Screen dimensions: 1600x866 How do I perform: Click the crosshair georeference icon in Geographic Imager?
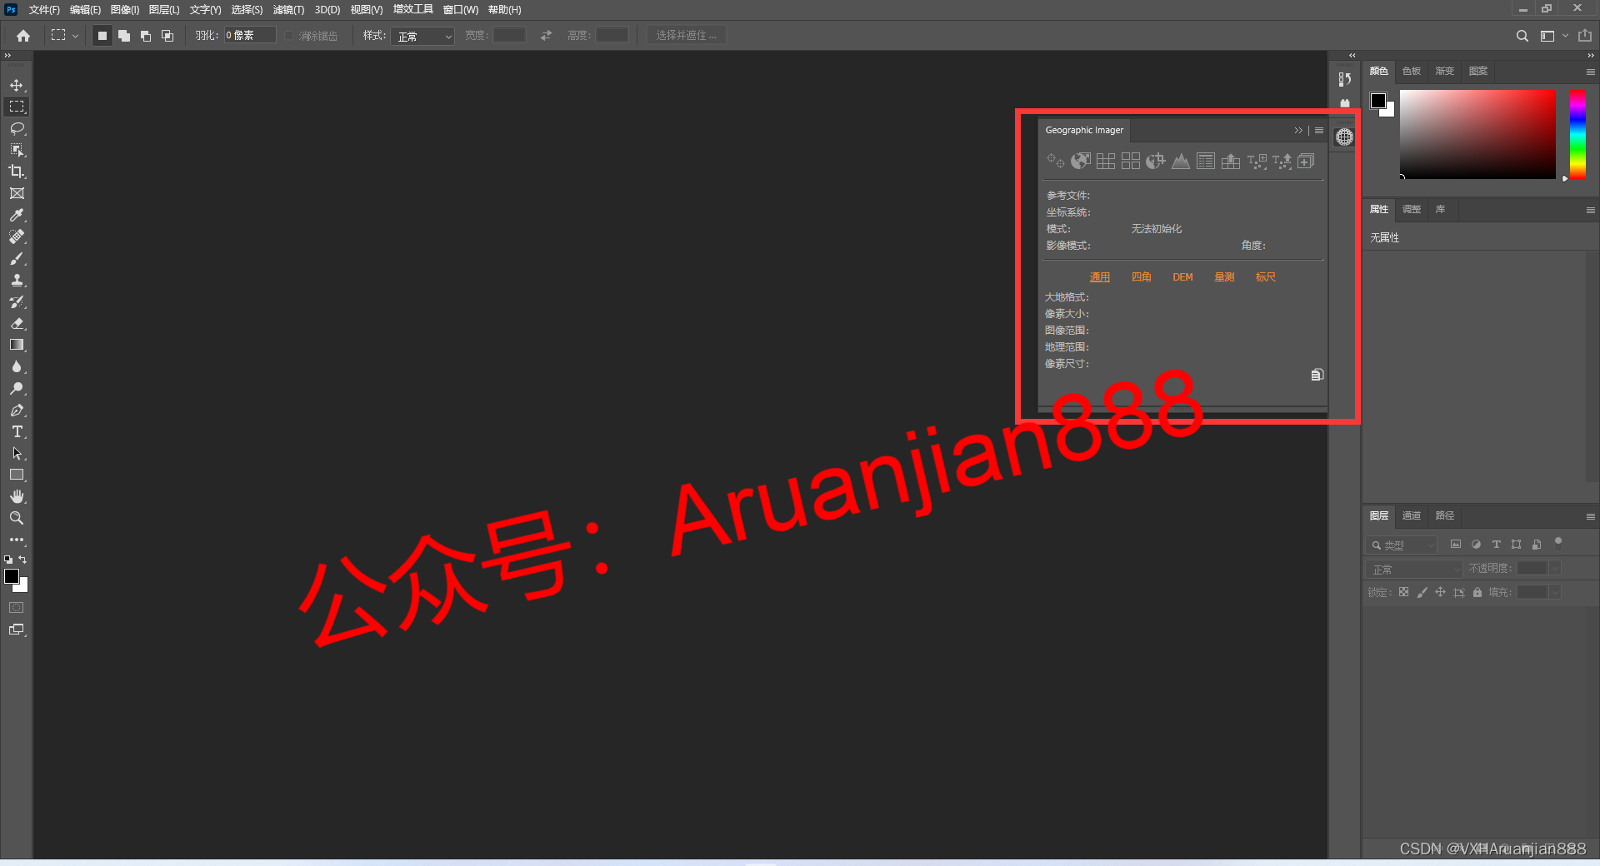pyautogui.click(x=1056, y=161)
